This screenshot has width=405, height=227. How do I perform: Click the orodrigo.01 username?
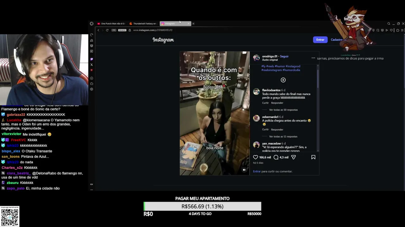pyautogui.click(x=270, y=56)
